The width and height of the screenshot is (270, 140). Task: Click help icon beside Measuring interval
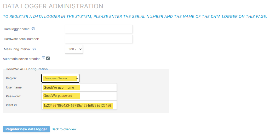[x=34, y=49]
